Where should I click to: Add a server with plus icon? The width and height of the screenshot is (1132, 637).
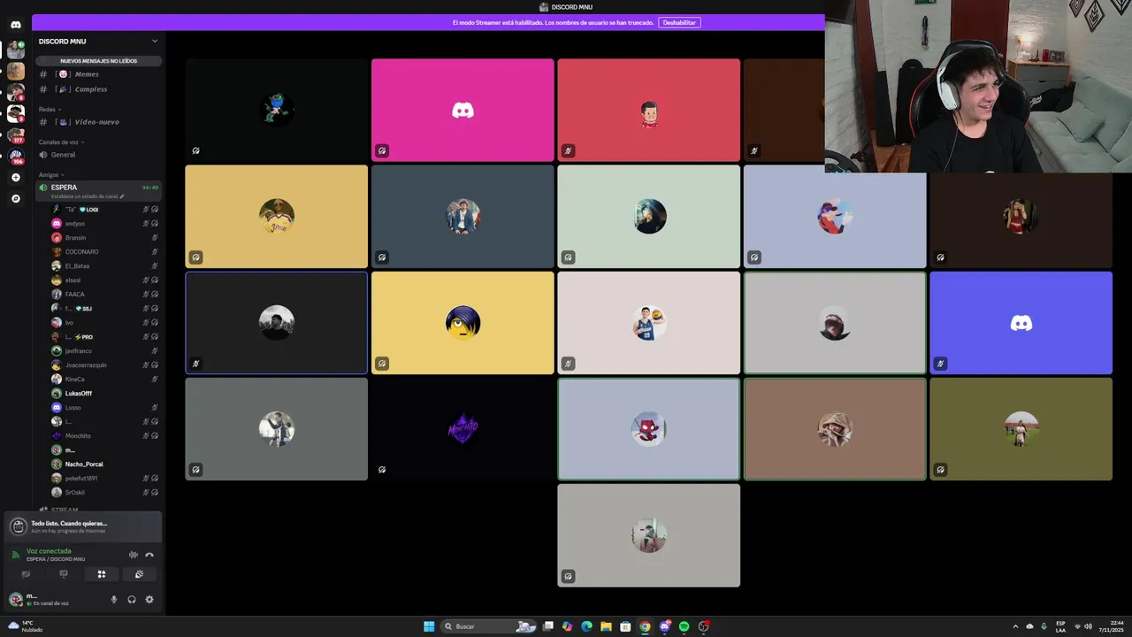[x=16, y=178]
